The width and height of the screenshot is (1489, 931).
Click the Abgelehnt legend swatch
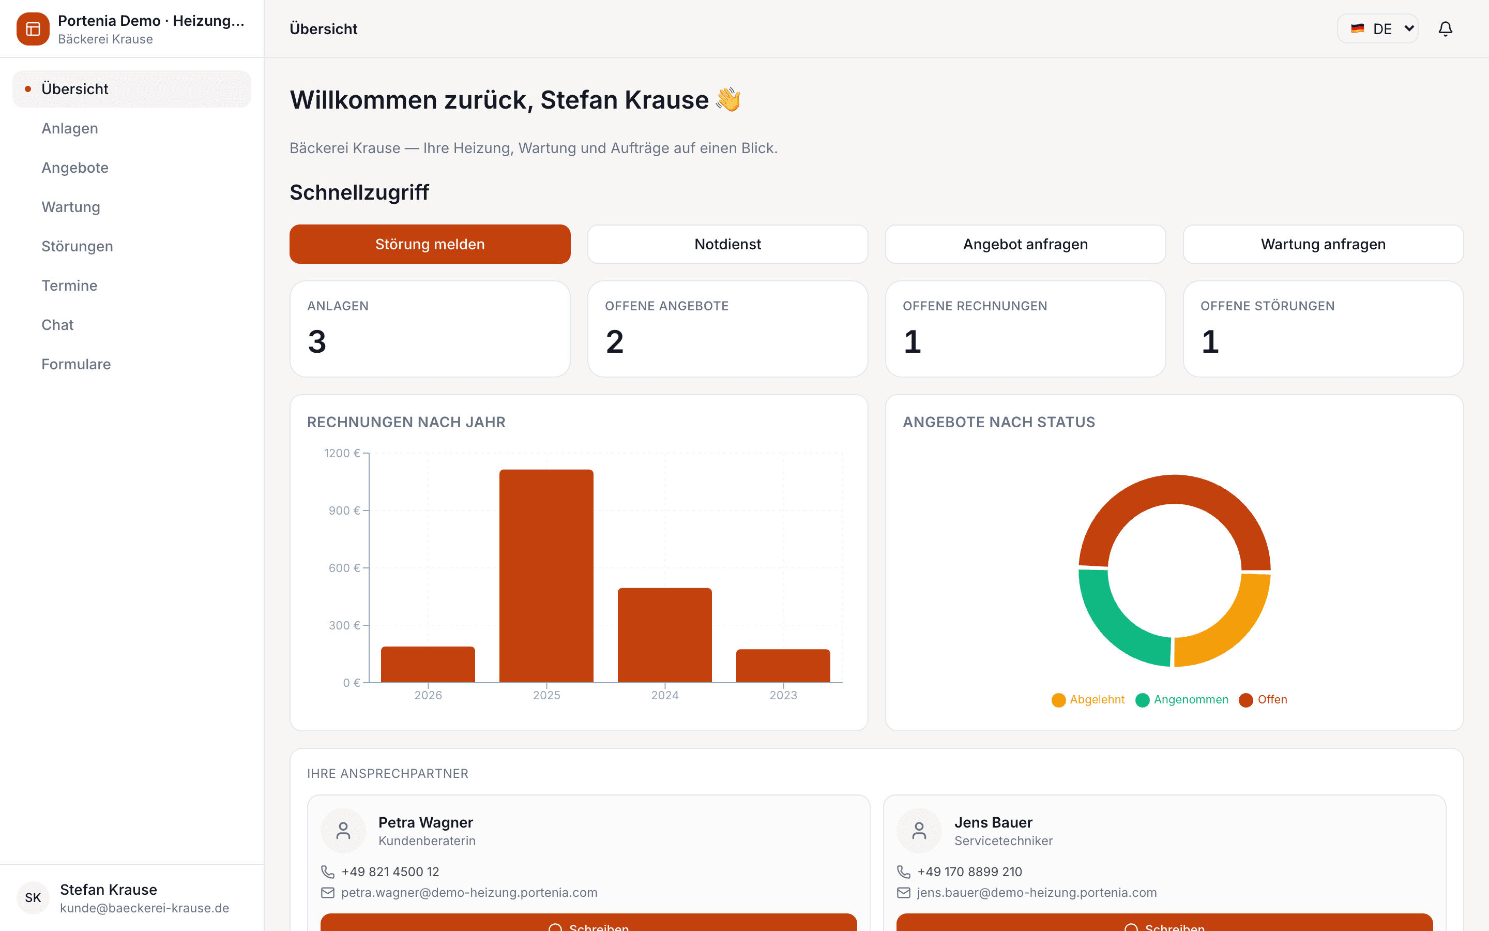pos(1058,700)
